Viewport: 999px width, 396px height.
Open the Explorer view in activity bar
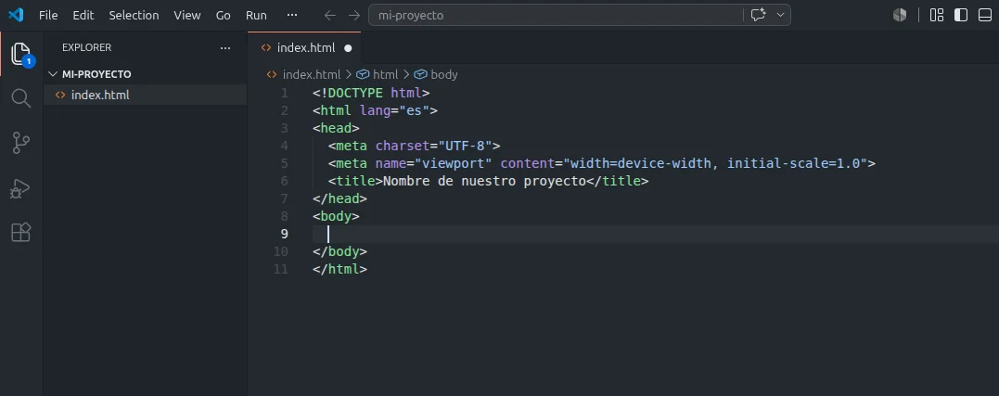pos(21,54)
